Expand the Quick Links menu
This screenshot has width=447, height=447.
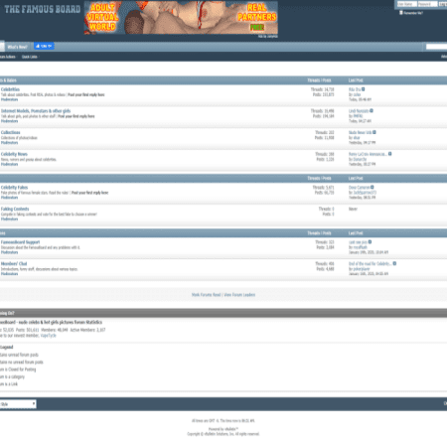click(x=31, y=57)
